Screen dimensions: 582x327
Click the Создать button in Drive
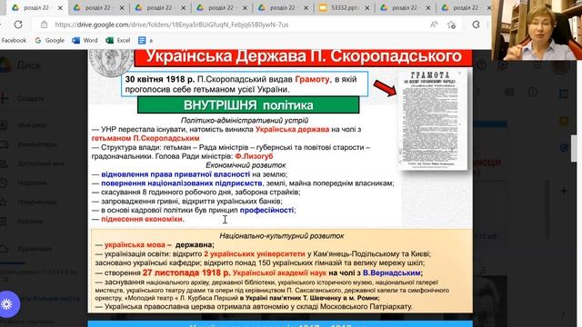pyautogui.click(x=22, y=98)
